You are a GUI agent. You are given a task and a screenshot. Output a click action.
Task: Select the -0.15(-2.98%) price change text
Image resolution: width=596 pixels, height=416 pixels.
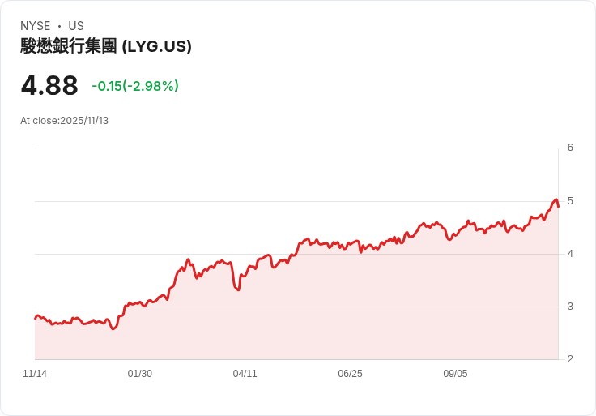[x=135, y=86]
